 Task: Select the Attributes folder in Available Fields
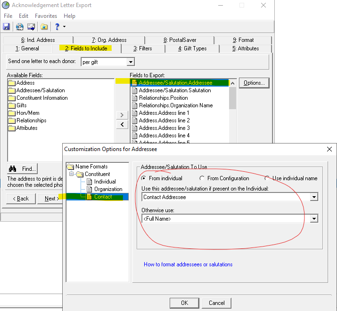point(23,128)
